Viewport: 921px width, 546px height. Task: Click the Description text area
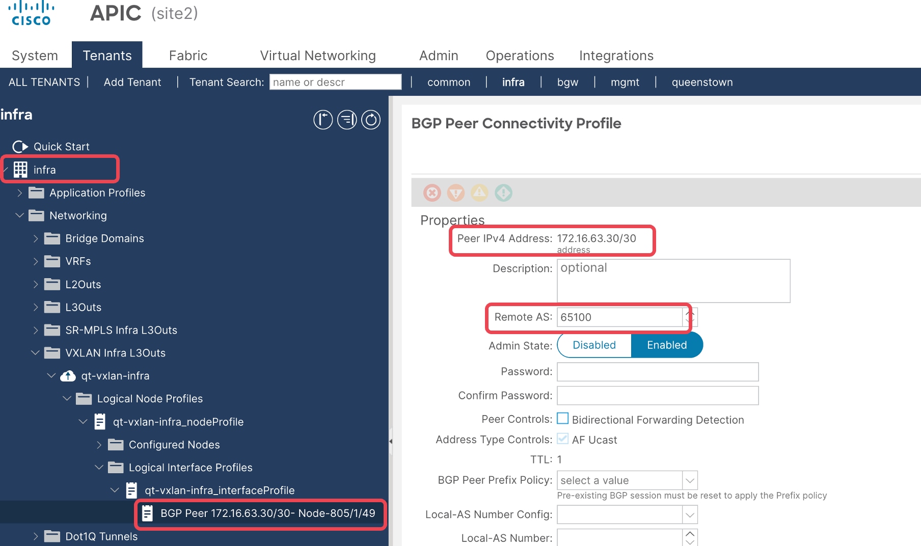point(673,281)
